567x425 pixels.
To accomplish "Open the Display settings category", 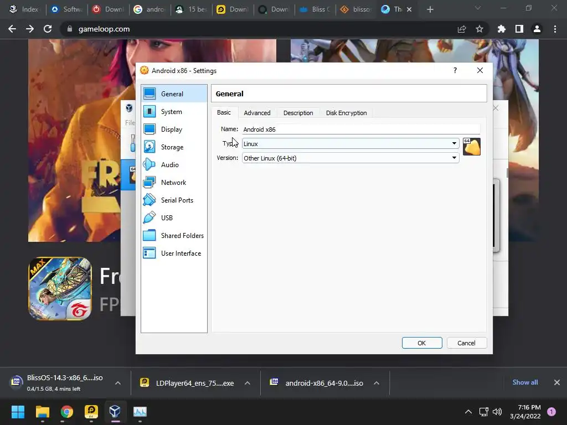I will pos(174,129).
